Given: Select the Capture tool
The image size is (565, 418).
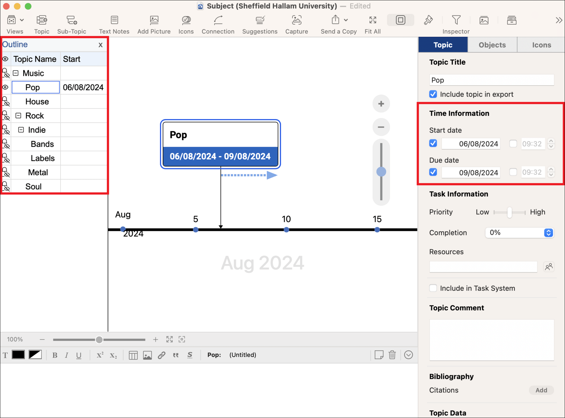Looking at the screenshot, I should click(296, 20).
